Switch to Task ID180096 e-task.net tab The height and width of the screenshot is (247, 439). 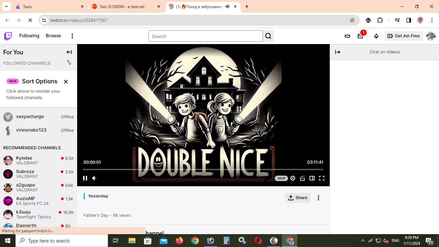(x=126, y=6)
